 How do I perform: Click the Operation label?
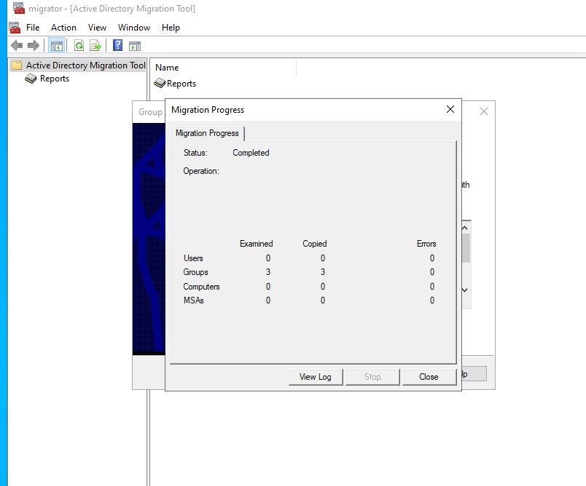point(201,171)
